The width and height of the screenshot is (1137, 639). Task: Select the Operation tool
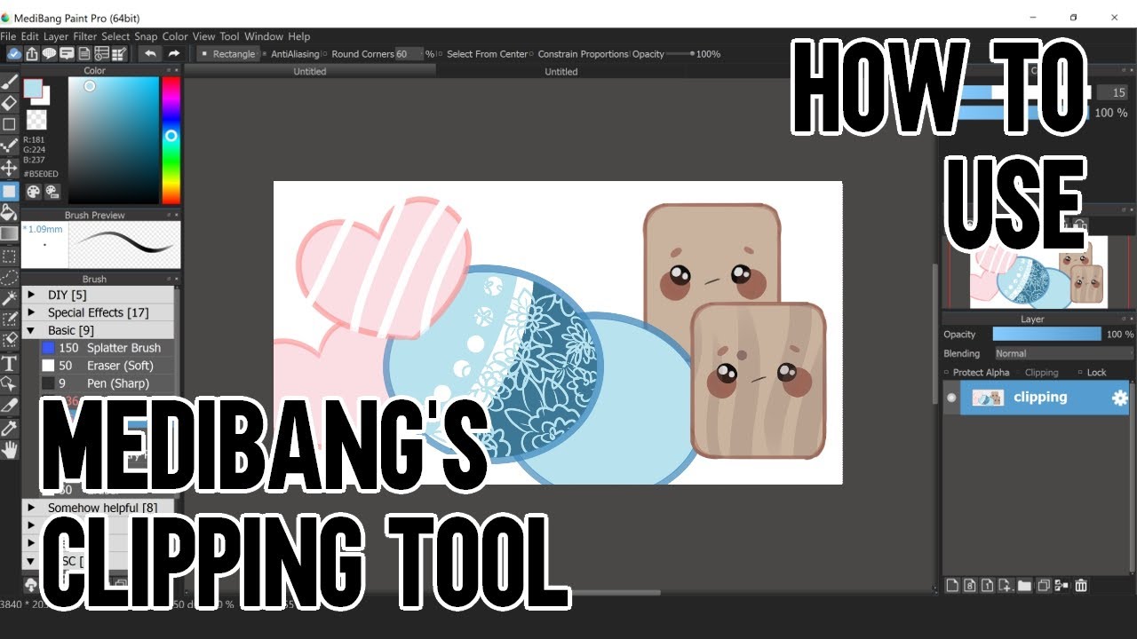[9, 384]
